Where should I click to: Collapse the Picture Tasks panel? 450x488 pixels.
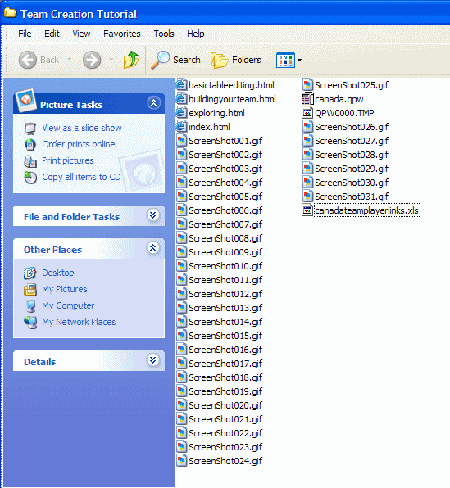pyautogui.click(x=153, y=103)
